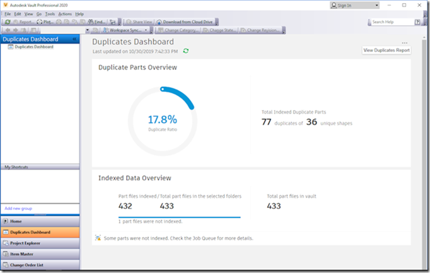Screen dimensions: 430x273
Task: Click the help question mark icon
Action: (417, 22)
